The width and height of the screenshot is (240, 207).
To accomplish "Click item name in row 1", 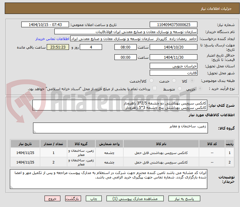I will pos(161,153).
